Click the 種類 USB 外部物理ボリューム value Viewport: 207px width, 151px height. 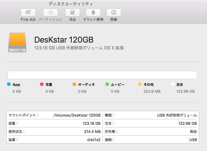(x=177, y=116)
